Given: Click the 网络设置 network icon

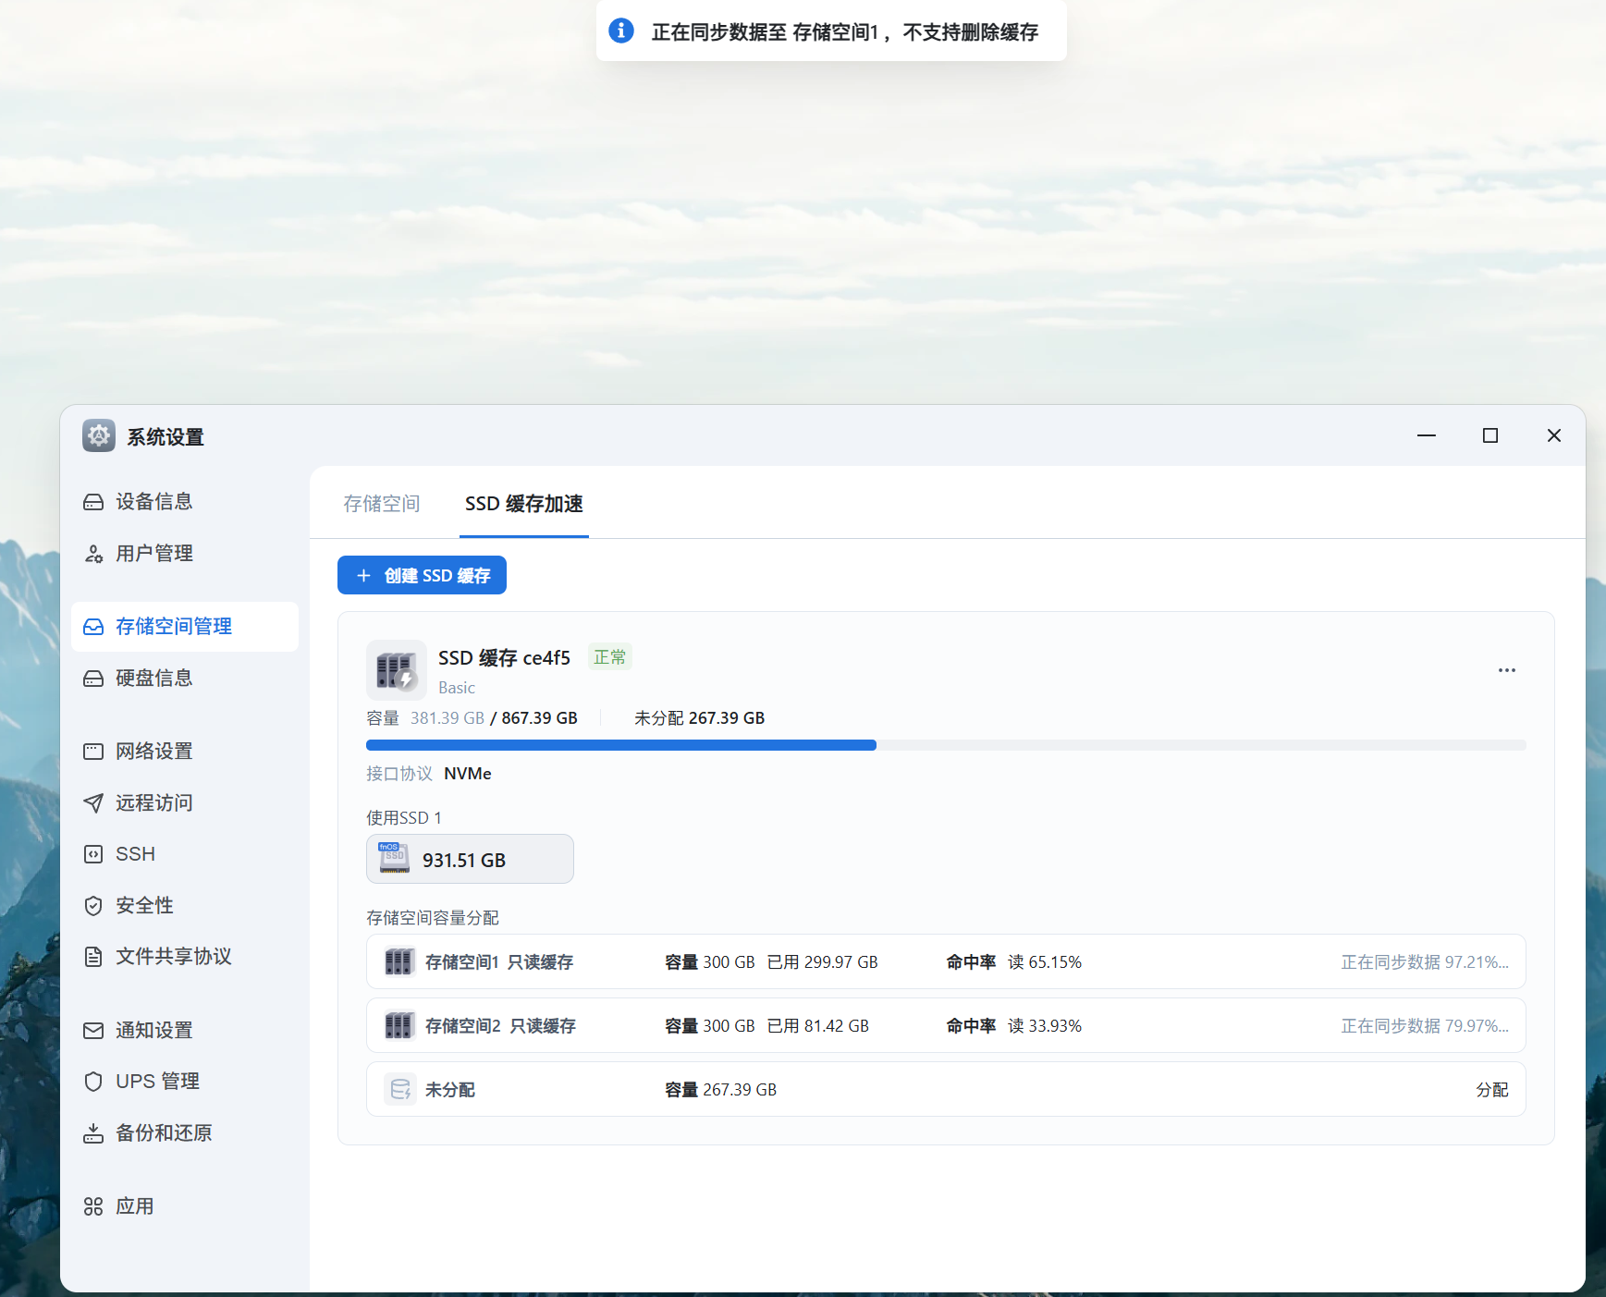Looking at the screenshot, I should click(93, 752).
